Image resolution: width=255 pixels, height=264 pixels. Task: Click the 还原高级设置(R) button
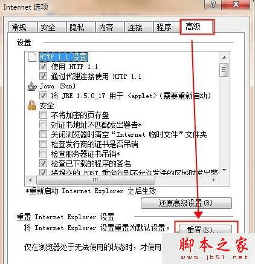[186, 203]
